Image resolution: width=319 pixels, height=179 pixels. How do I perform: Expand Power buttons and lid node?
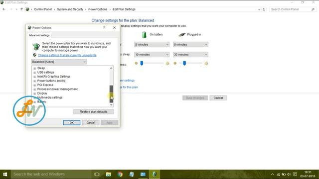pos(34,81)
